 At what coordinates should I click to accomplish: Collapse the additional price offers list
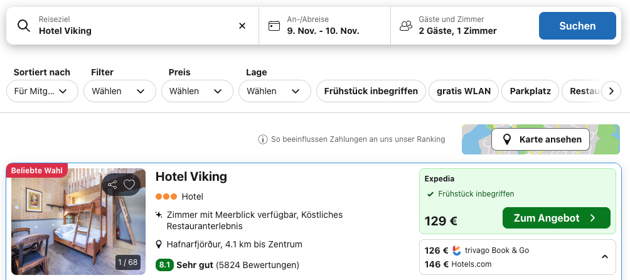604,257
